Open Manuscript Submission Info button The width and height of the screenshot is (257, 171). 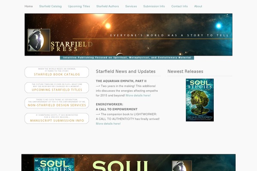tap(57, 118)
